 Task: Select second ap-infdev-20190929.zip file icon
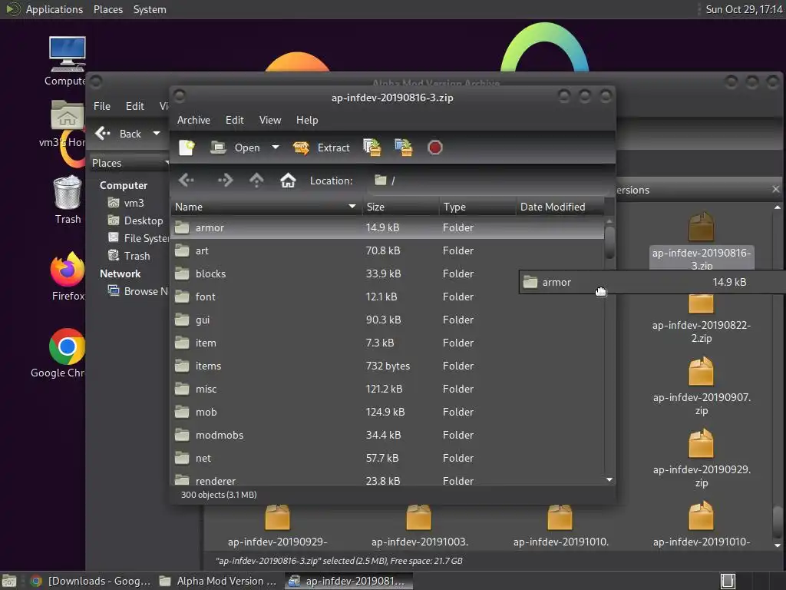tap(276, 517)
